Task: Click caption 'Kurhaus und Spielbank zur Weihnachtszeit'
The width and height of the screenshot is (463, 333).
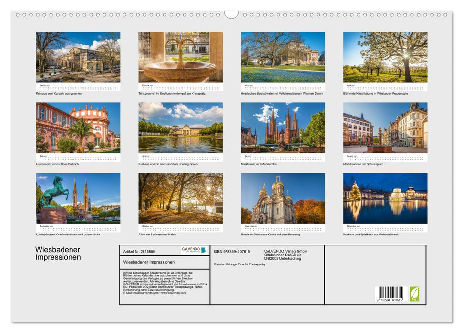Action: pyautogui.click(x=370, y=235)
